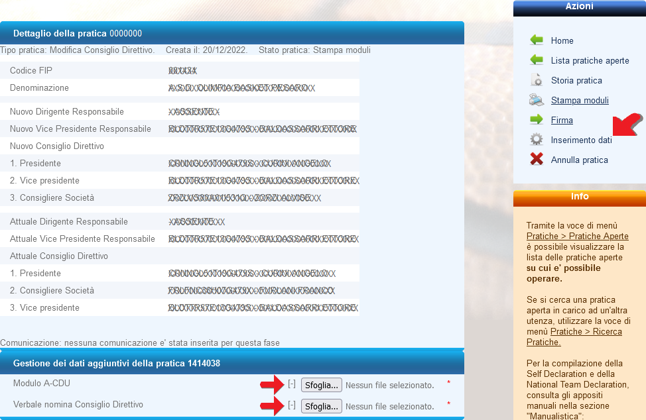
Task: Open the Stampa moduli link
Action: (x=579, y=100)
